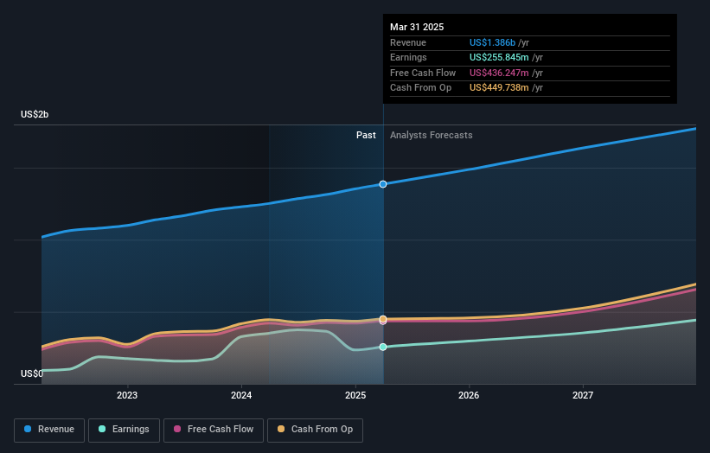
Task: Toggle the Earnings legend button
Action: (x=124, y=430)
